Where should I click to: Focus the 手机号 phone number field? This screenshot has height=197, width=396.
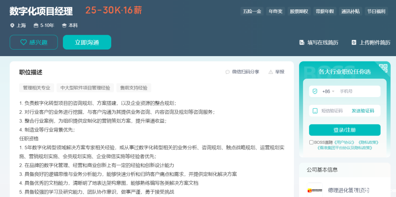tap(358, 91)
